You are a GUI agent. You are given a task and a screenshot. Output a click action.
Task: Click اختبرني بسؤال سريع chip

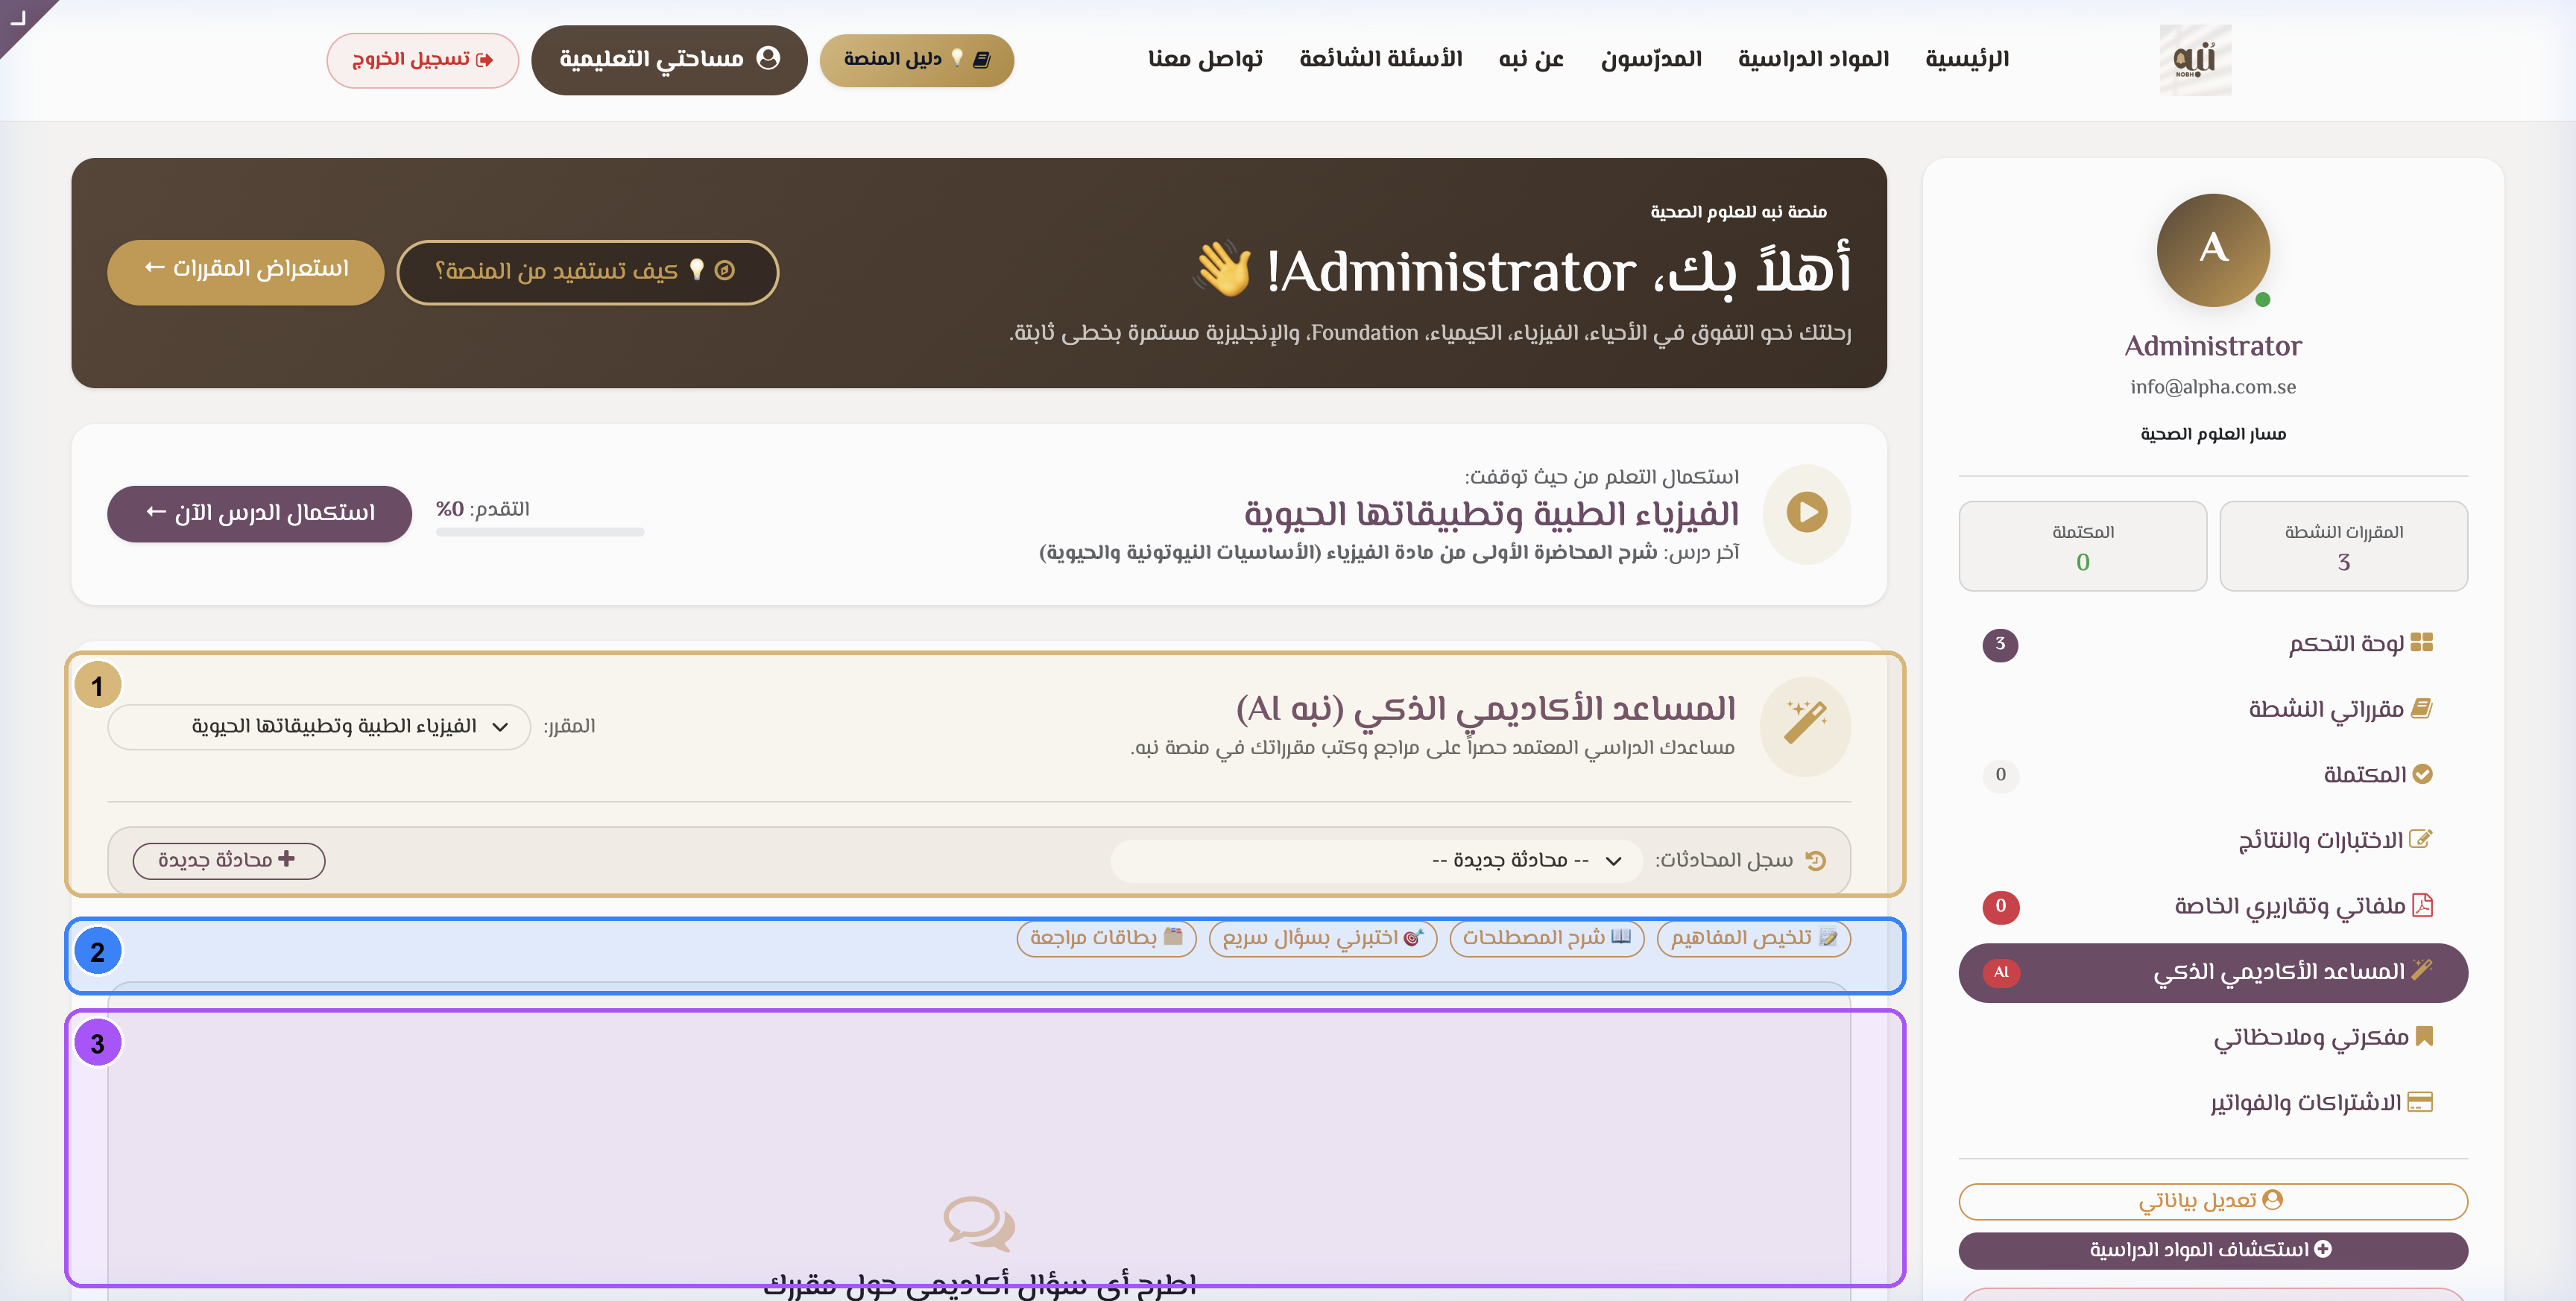(x=1322, y=938)
